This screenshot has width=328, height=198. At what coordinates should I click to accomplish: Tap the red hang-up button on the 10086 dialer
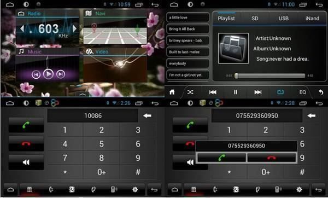point(26,144)
